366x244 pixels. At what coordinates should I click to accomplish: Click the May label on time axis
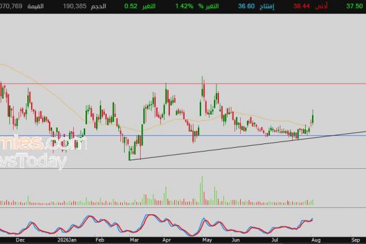coord(207,240)
